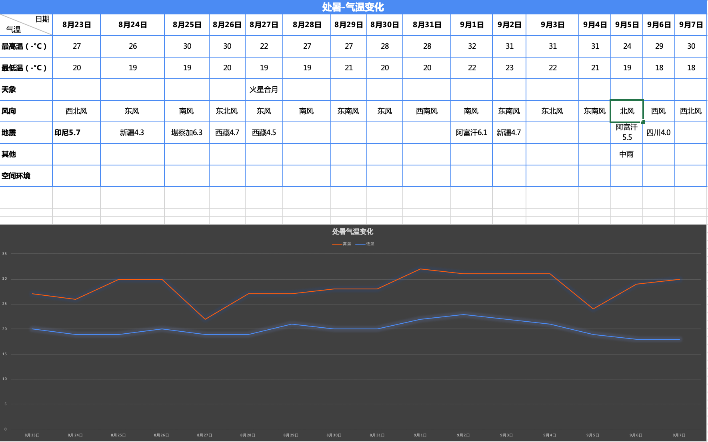708x442 pixels.
Task: Click the 8月23日 date header cell
Action: click(x=76, y=25)
